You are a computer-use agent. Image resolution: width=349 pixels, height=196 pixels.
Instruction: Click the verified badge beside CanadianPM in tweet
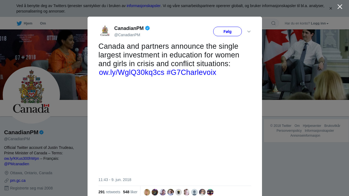pos(148,28)
